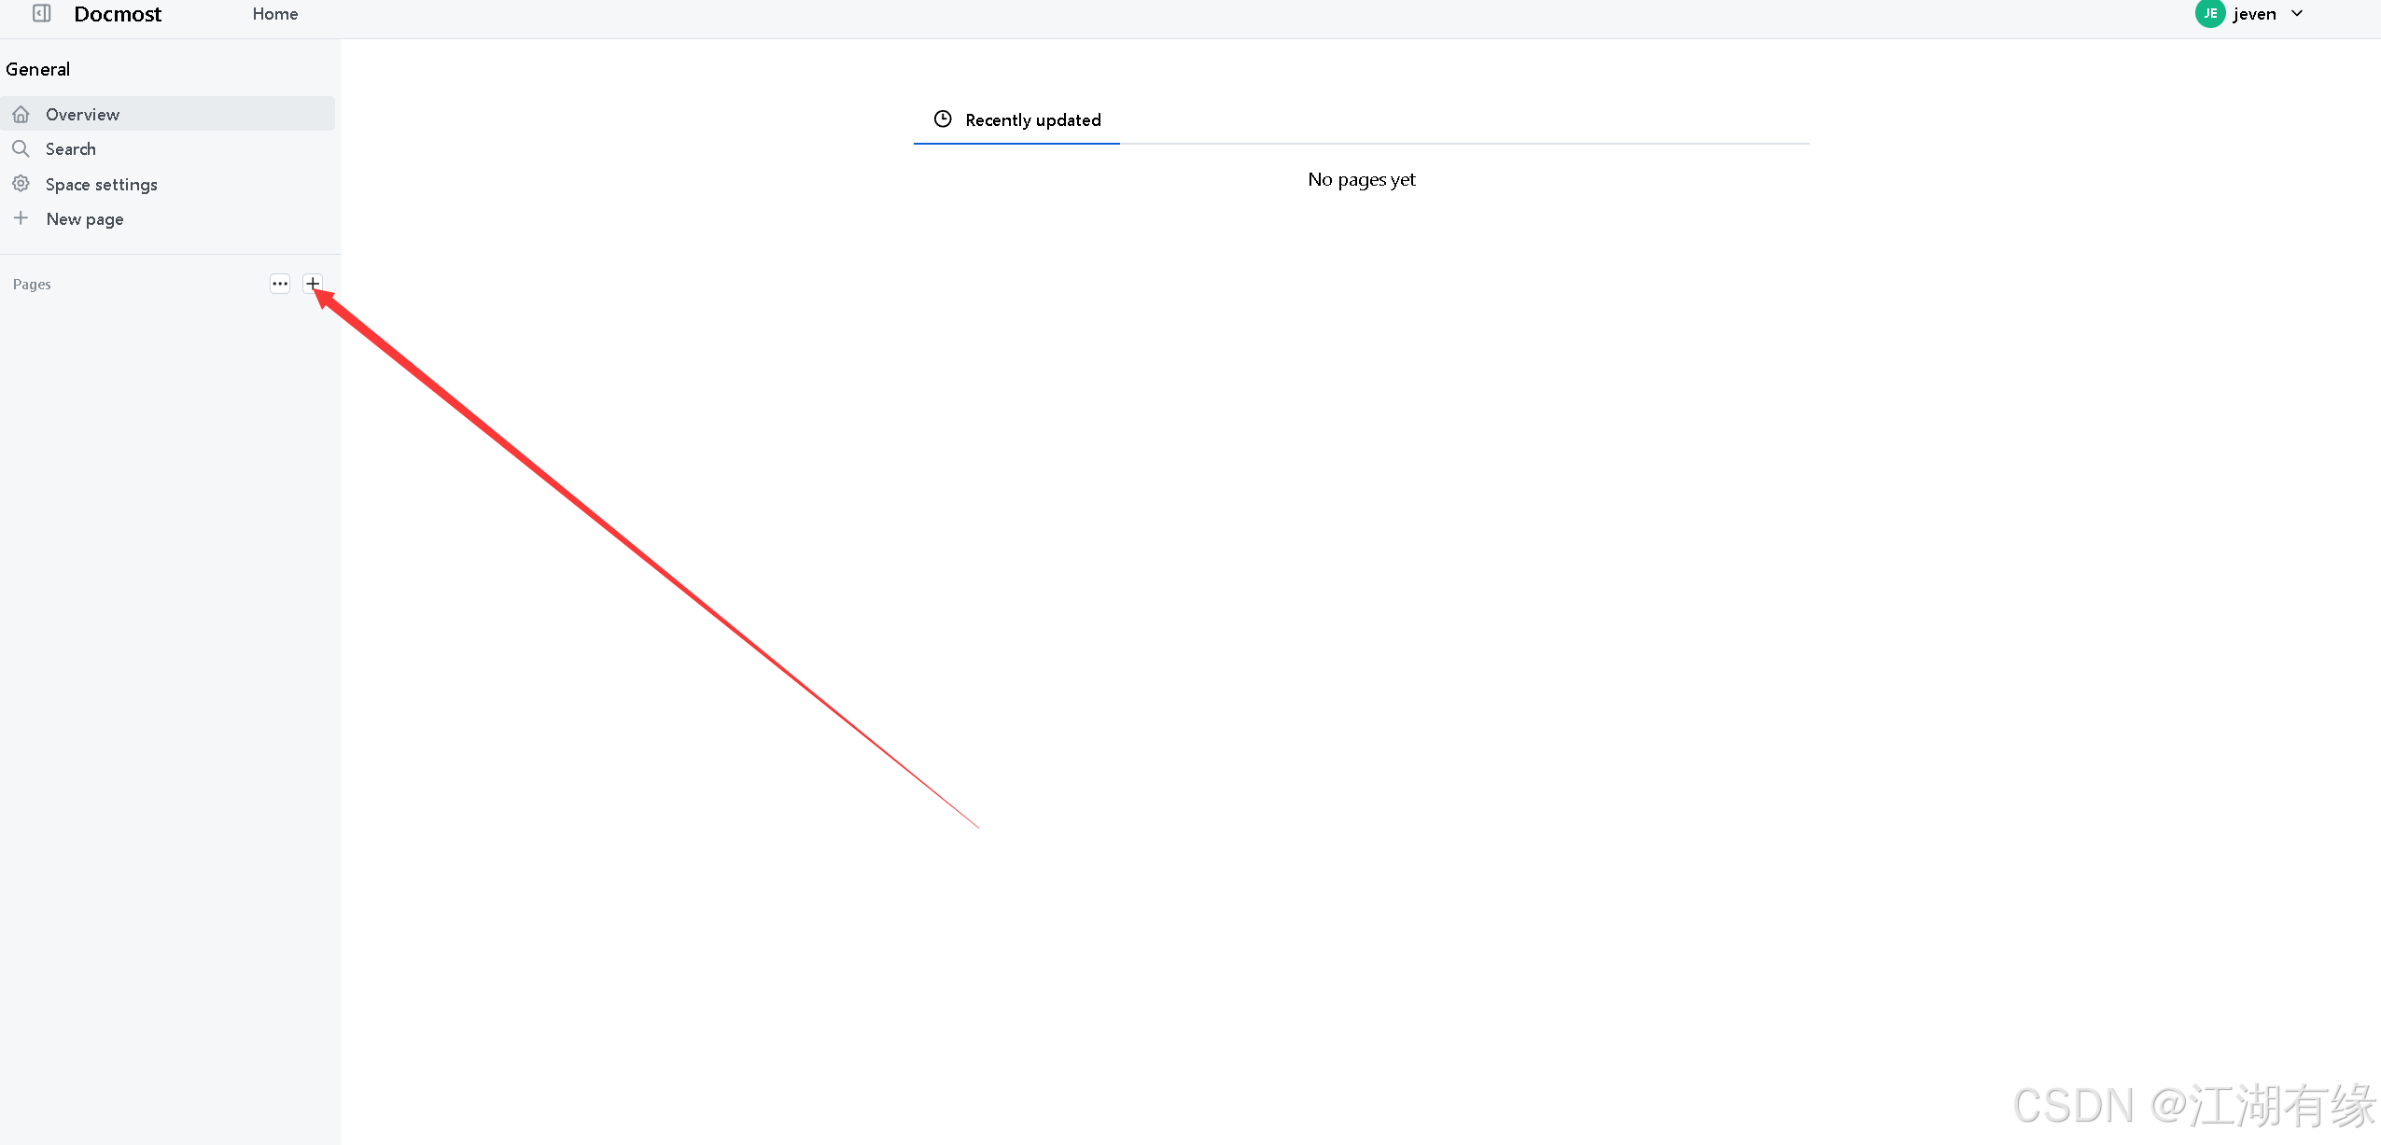Click the New page text
The height and width of the screenshot is (1145, 2381).
[85, 219]
